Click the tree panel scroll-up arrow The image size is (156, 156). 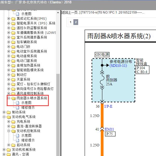coord(58,12)
